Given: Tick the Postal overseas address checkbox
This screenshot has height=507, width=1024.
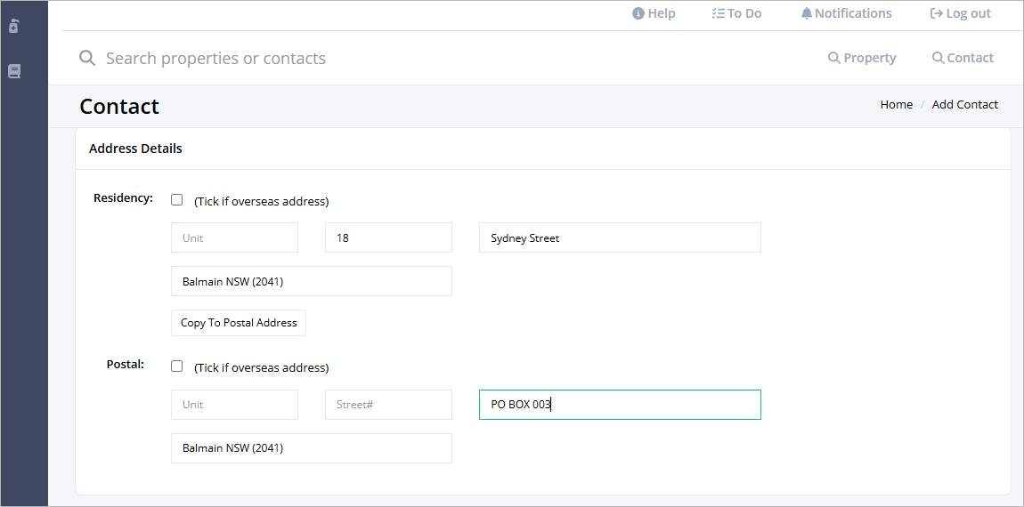Looking at the screenshot, I should [x=176, y=366].
